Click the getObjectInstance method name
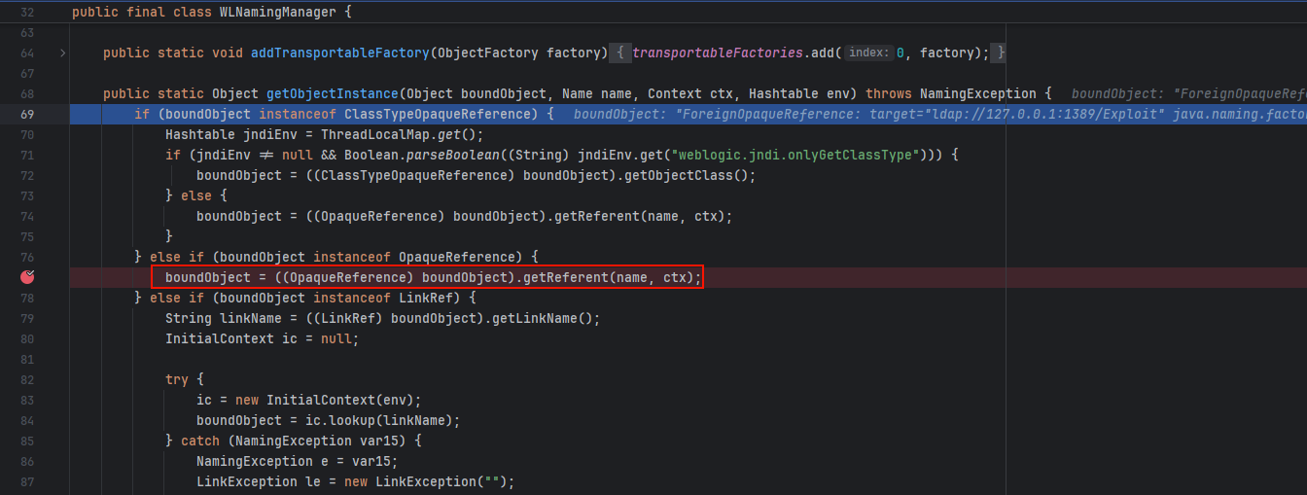The width and height of the screenshot is (1307, 495). tap(332, 93)
